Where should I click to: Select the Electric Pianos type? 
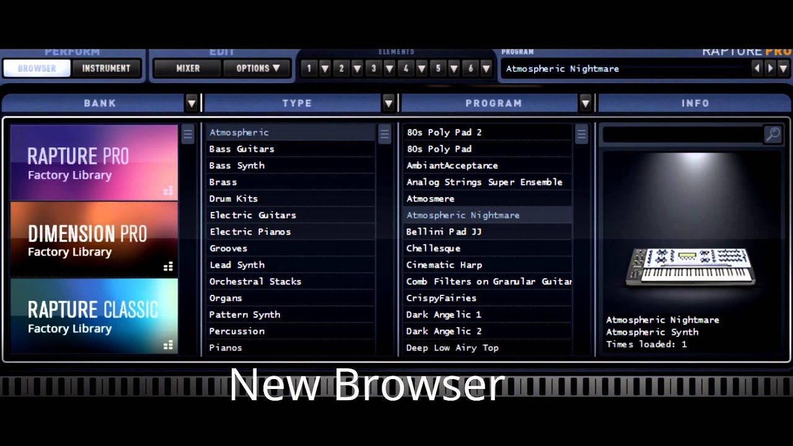coord(291,232)
